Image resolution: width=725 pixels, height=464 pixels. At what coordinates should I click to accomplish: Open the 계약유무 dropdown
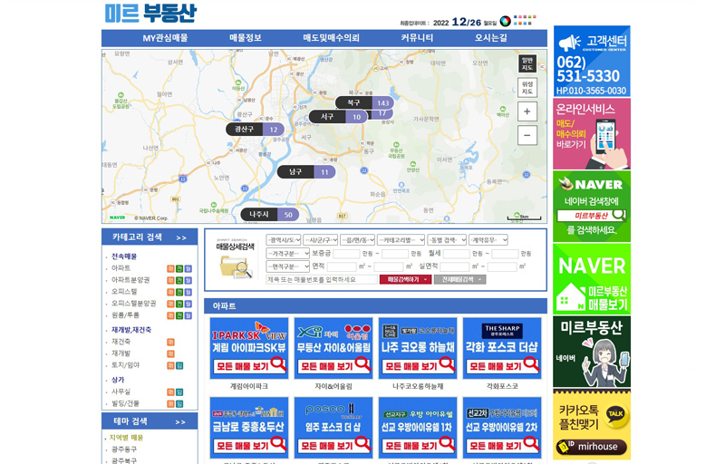(488, 240)
